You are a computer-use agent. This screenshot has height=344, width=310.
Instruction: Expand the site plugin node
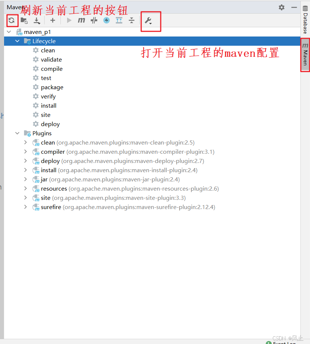tap(26, 198)
